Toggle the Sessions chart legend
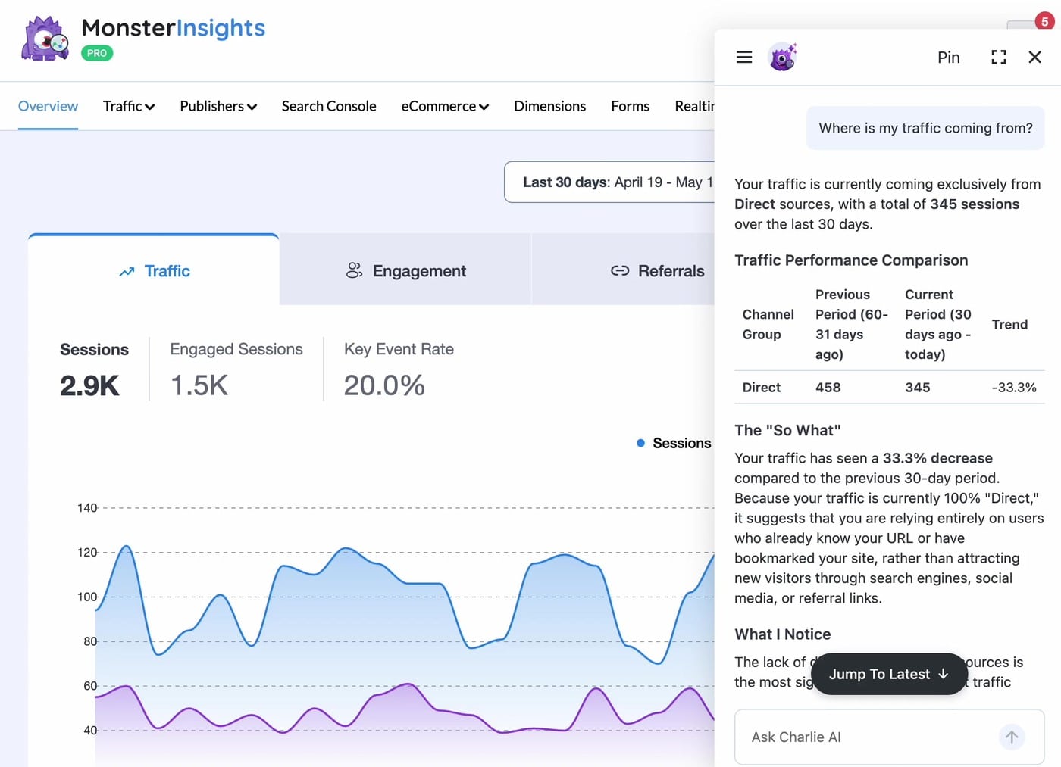 tap(674, 443)
